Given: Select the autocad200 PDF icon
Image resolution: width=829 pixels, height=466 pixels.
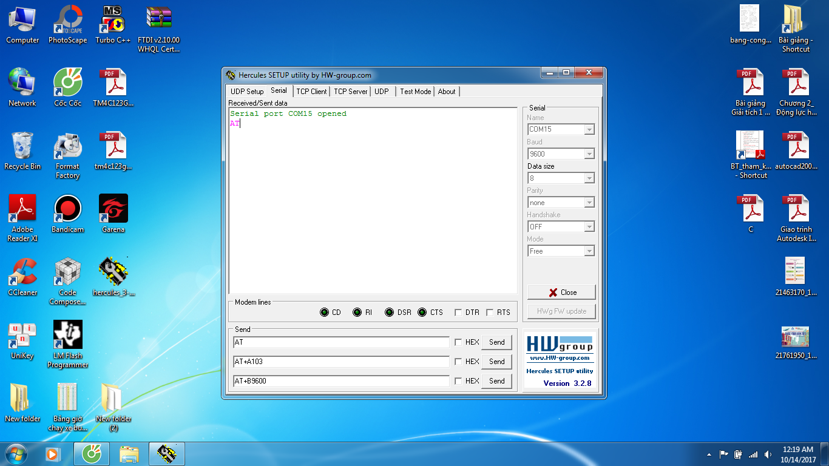Looking at the screenshot, I should 796,151.
